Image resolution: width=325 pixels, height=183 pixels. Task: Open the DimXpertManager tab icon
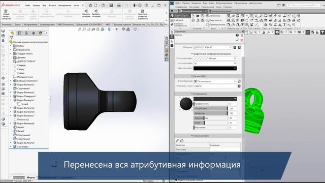[34, 33]
